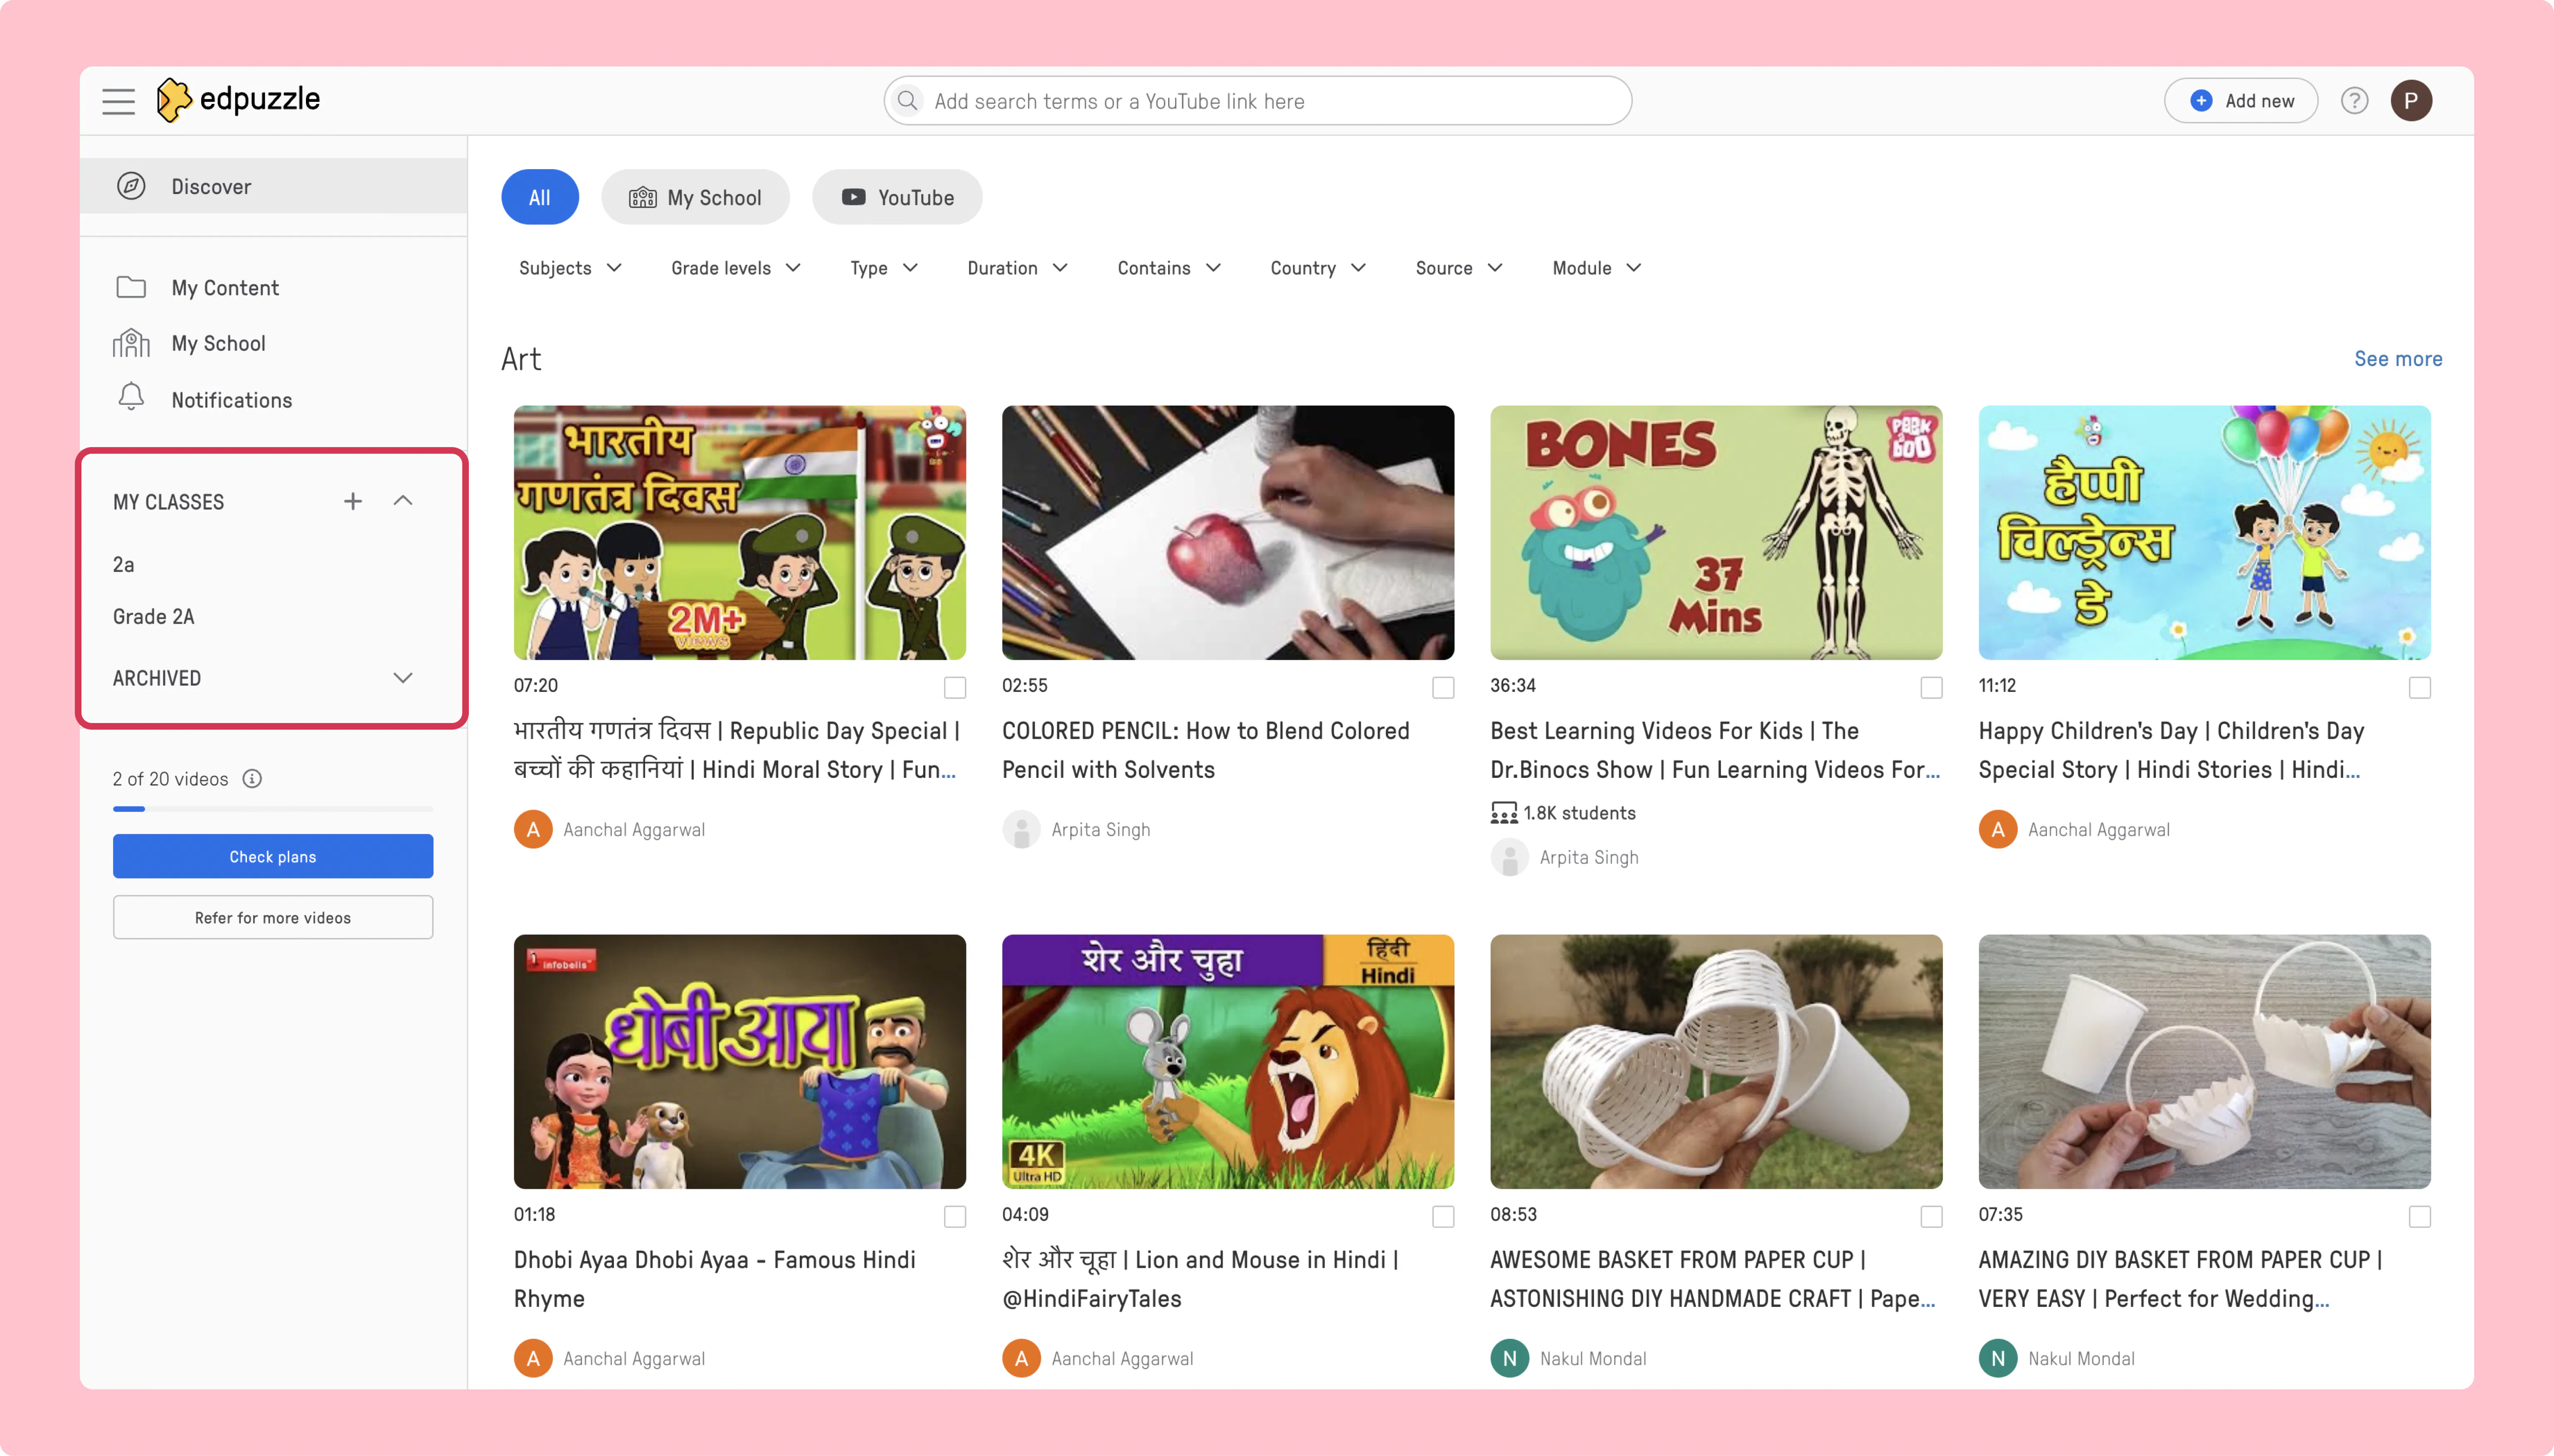Click Refer for more videos button

273,917
